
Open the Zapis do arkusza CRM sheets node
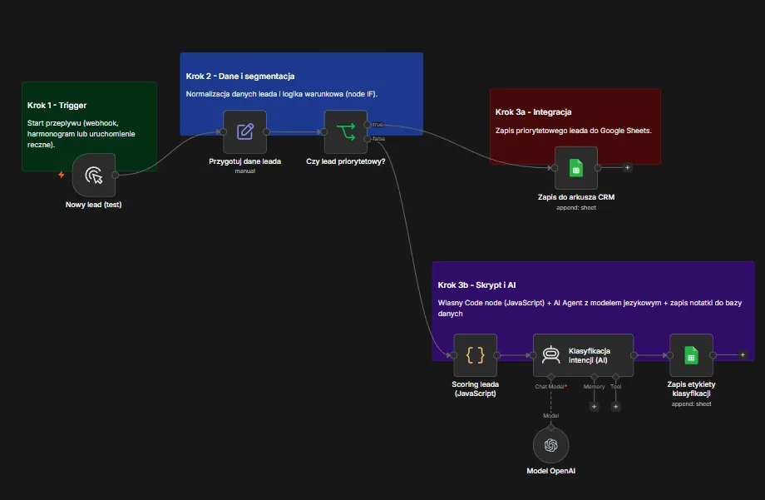pos(576,168)
